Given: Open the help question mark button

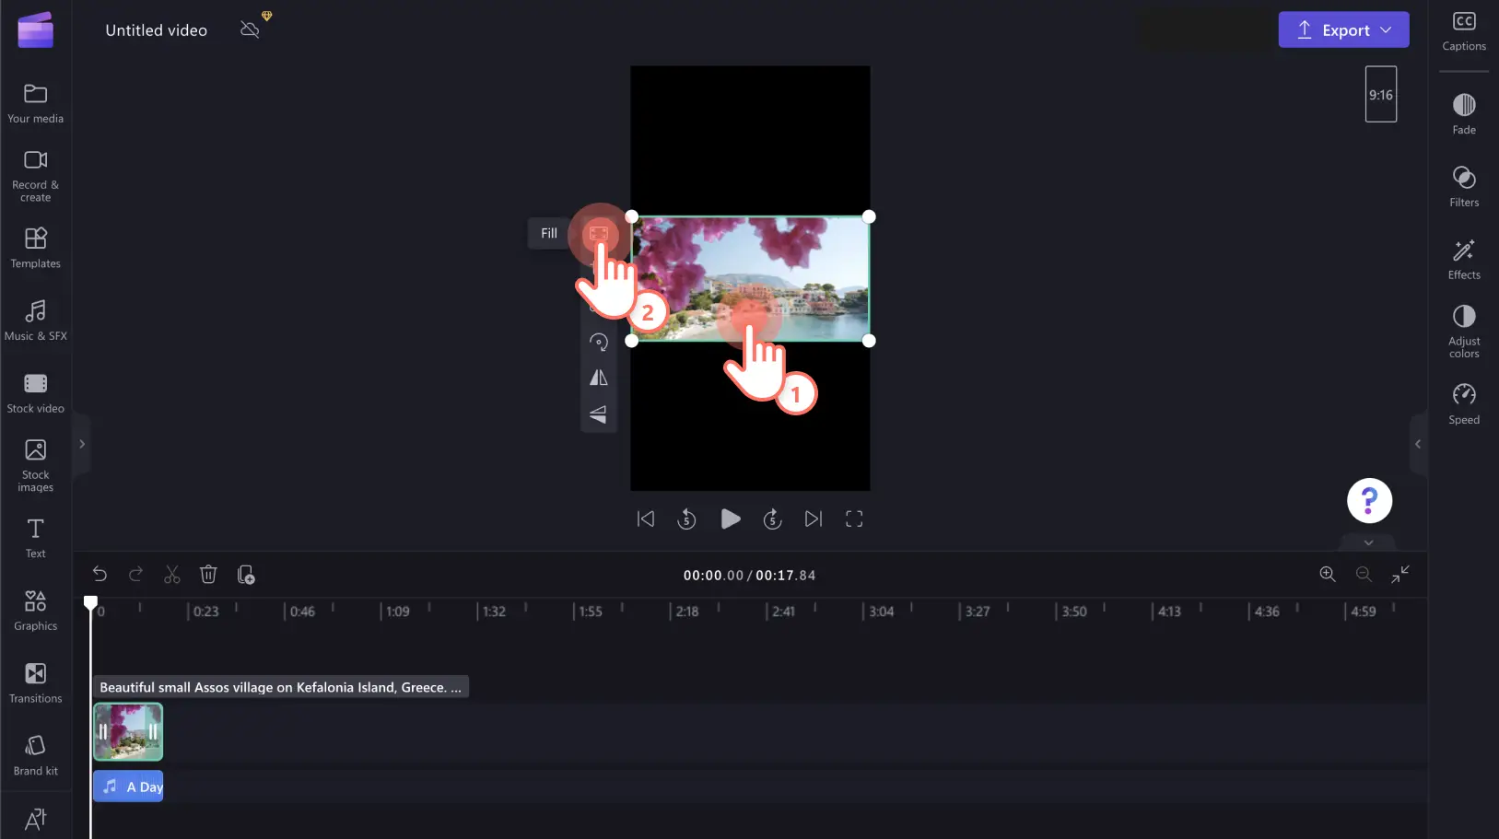Looking at the screenshot, I should coord(1369,501).
